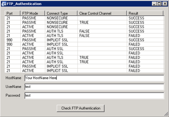Screen dimensions: 169x117
Task: Click the Result column header
Action: click(145, 13)
